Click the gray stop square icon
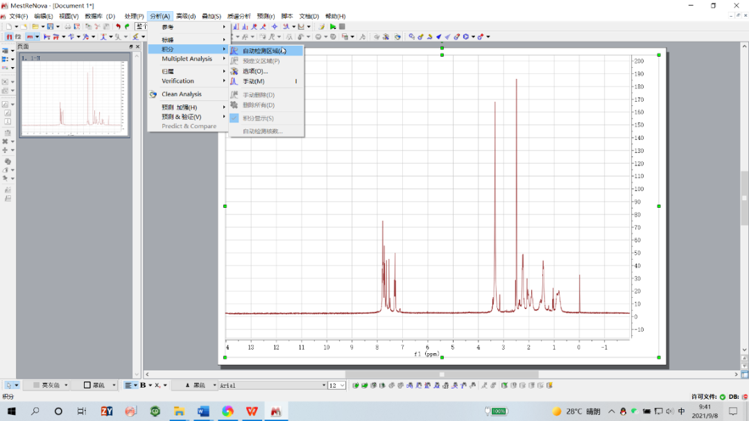The image size is (749, 421). point(342,27)
